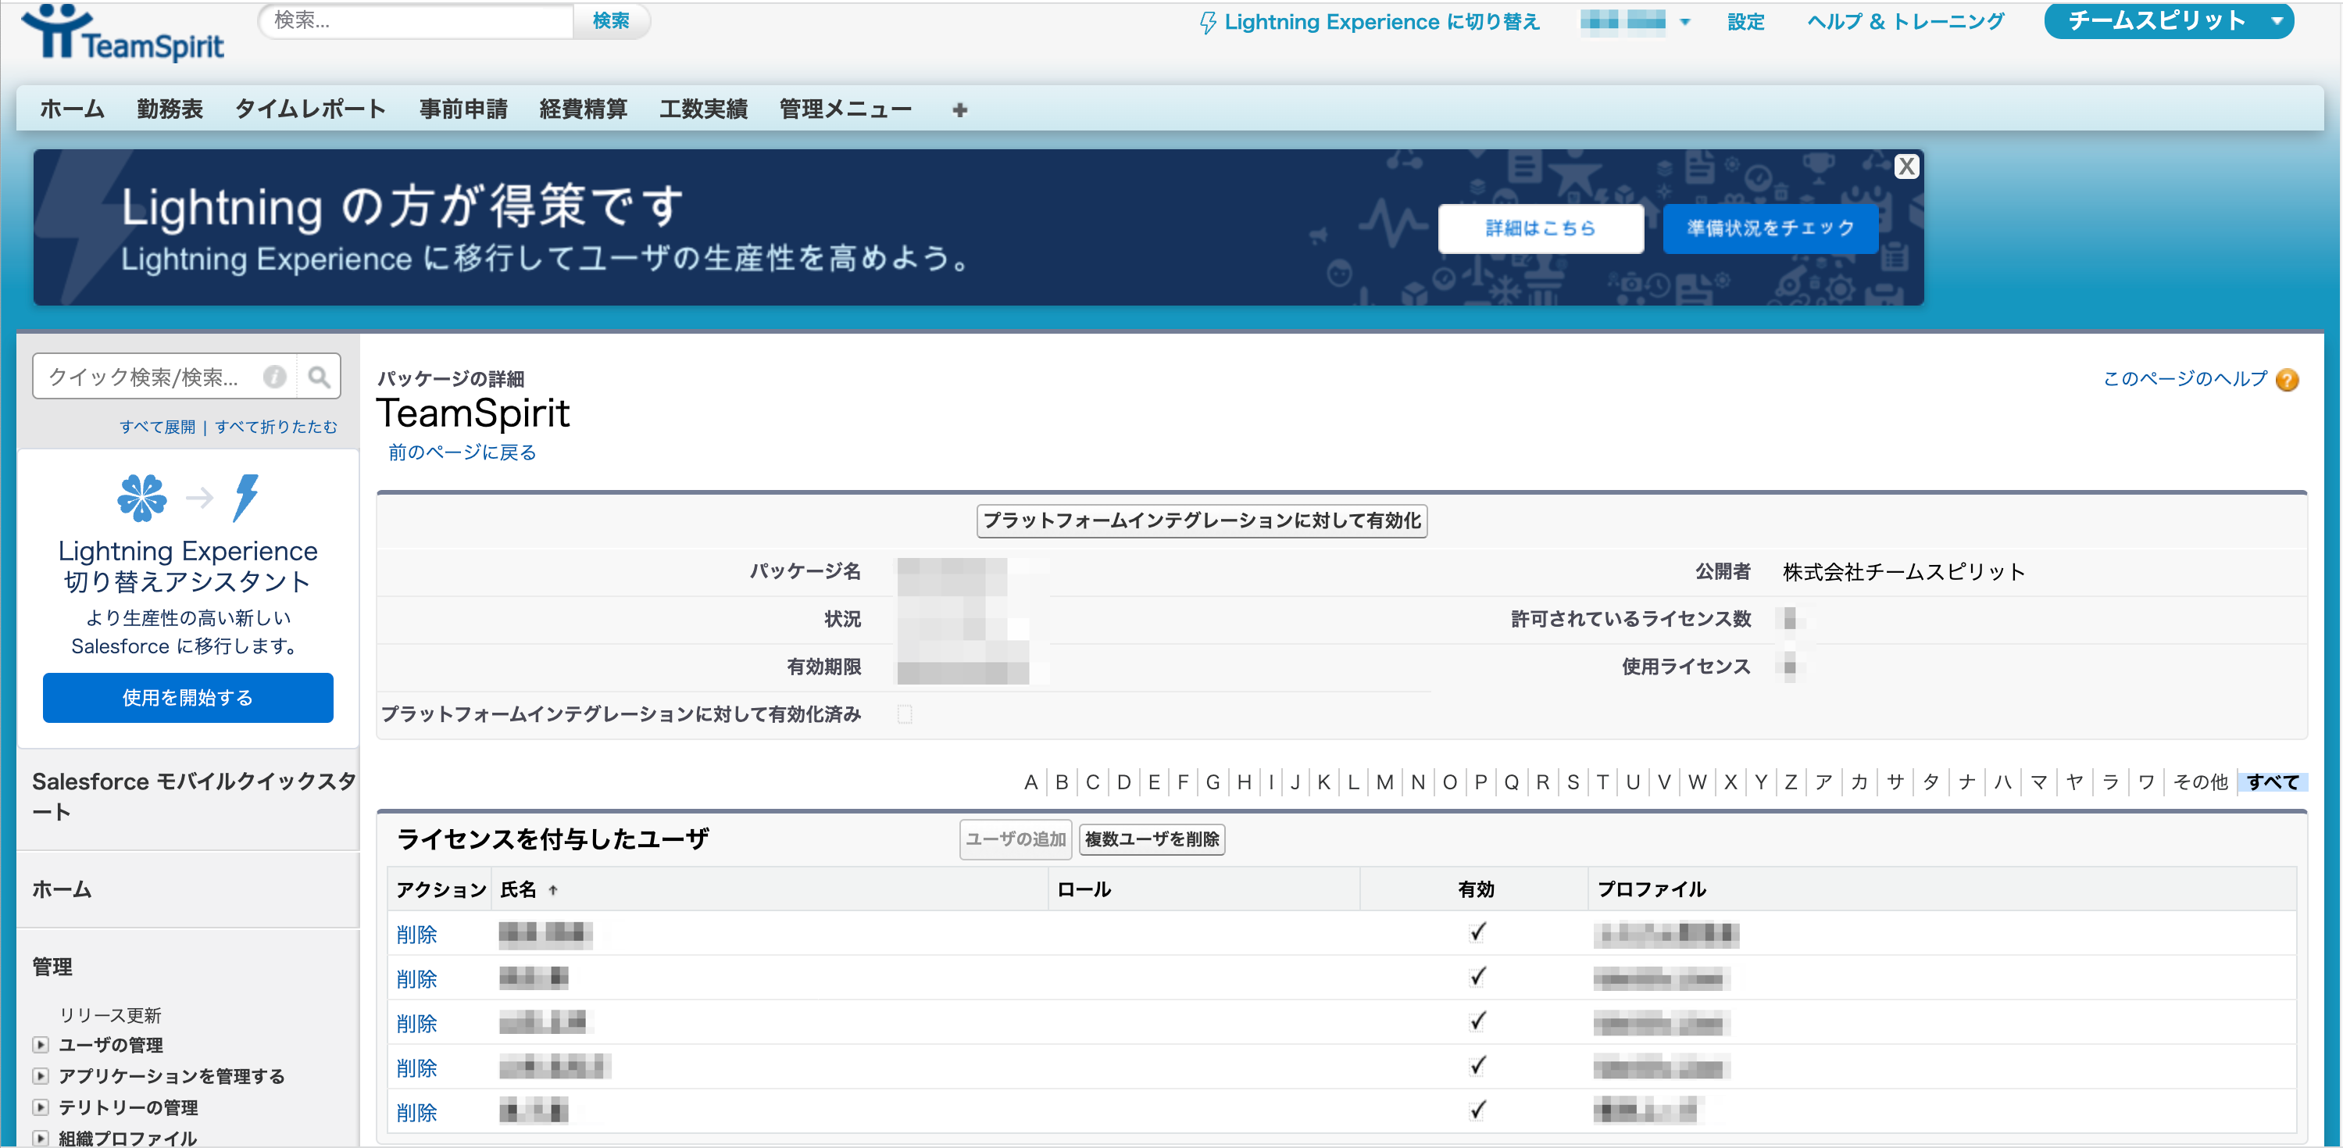Click the Lightning Experience switch bolt icon
The width and height of the screenshot is (2343, 1148).
(1207, 23)
